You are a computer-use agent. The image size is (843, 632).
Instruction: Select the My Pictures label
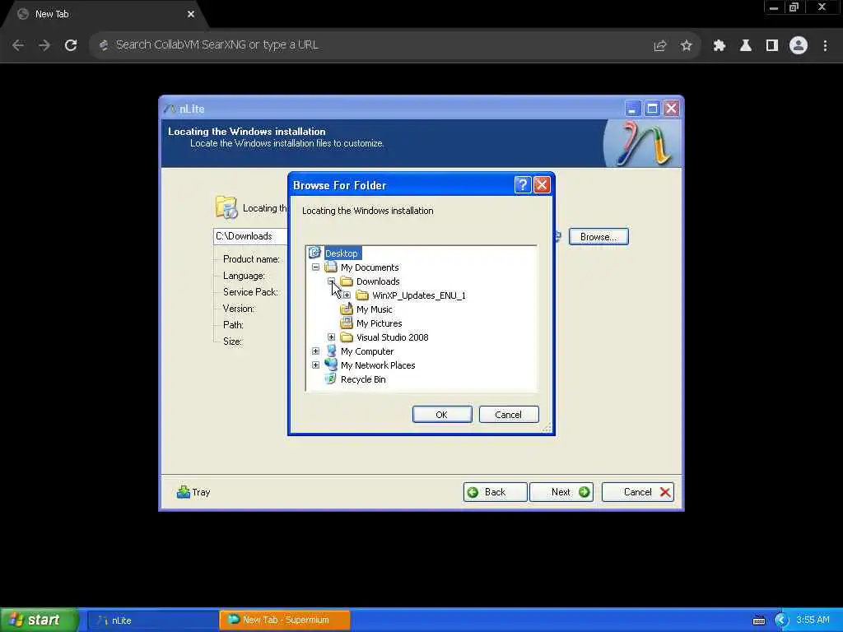click(379, 323)
